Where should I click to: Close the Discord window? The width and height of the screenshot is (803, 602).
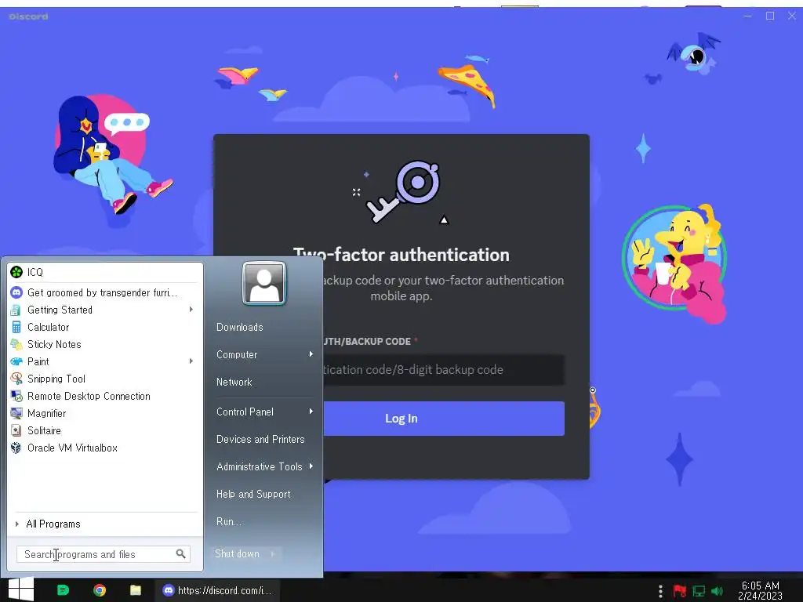point(792,16)
